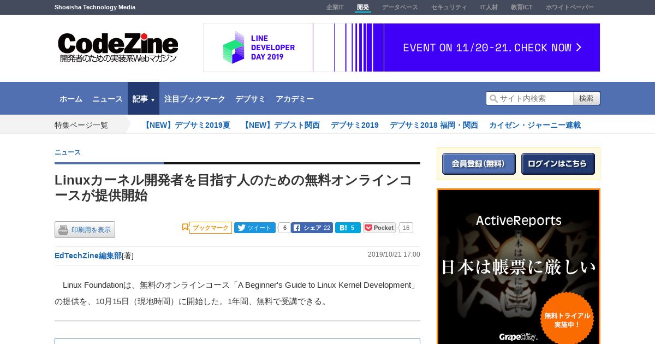Open ニュース in main navigation
This screenshot has width=655, height=344.
(x=108, y=99)
